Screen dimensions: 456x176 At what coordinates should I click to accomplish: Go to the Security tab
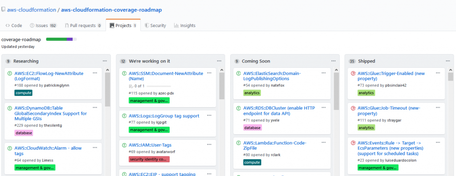click(155, 25)
